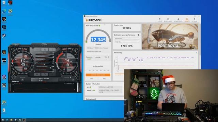Open Afterburner settings gear button
The height and width of the screenshot is (122, 218).
37,74
